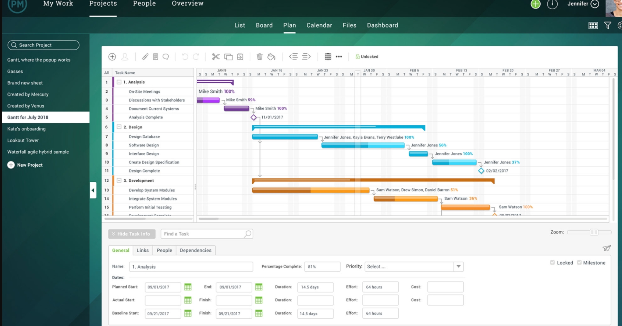Click the indent task icon
The width and height of the screenshot is (622, 326).
(306, 57)
